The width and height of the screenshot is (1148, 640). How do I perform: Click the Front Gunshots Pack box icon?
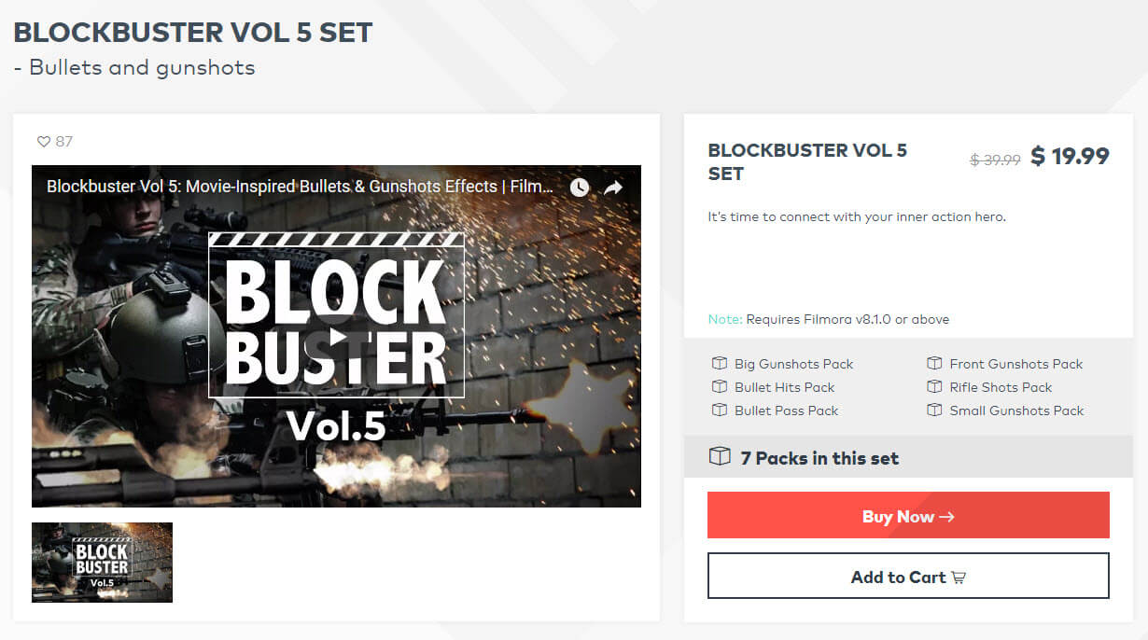tap(934, 364)
